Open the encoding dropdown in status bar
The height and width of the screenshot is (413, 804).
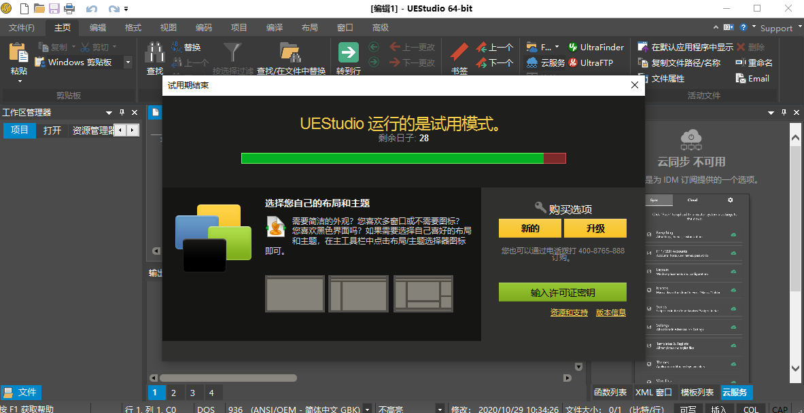pos(367,410)
